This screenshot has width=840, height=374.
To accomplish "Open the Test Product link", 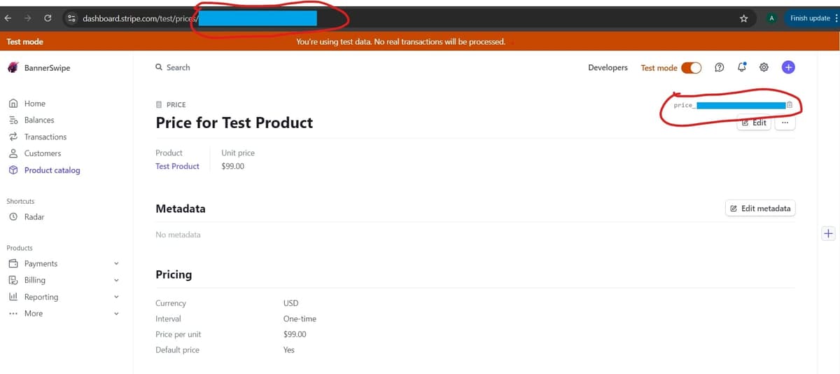I will click(177, 166).
